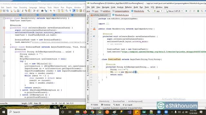This screenshot has height=115, width=206.
Task: Open Chrome from taskbar
Action: pos(92,112)
